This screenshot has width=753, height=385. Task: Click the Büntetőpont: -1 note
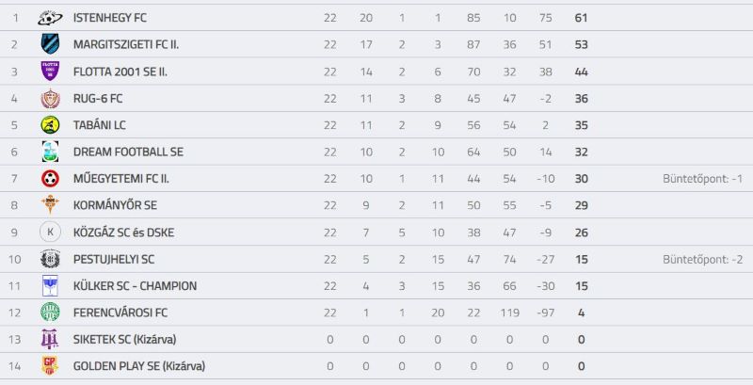click(702, 179)
